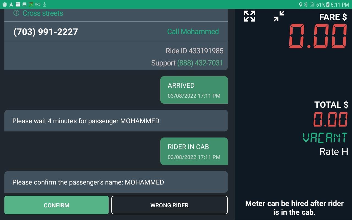Image resolution: width=352 pixels, height=220 pixels.
Task: Tap the picture notification icon in status bar
Action: tap(24, 4)
